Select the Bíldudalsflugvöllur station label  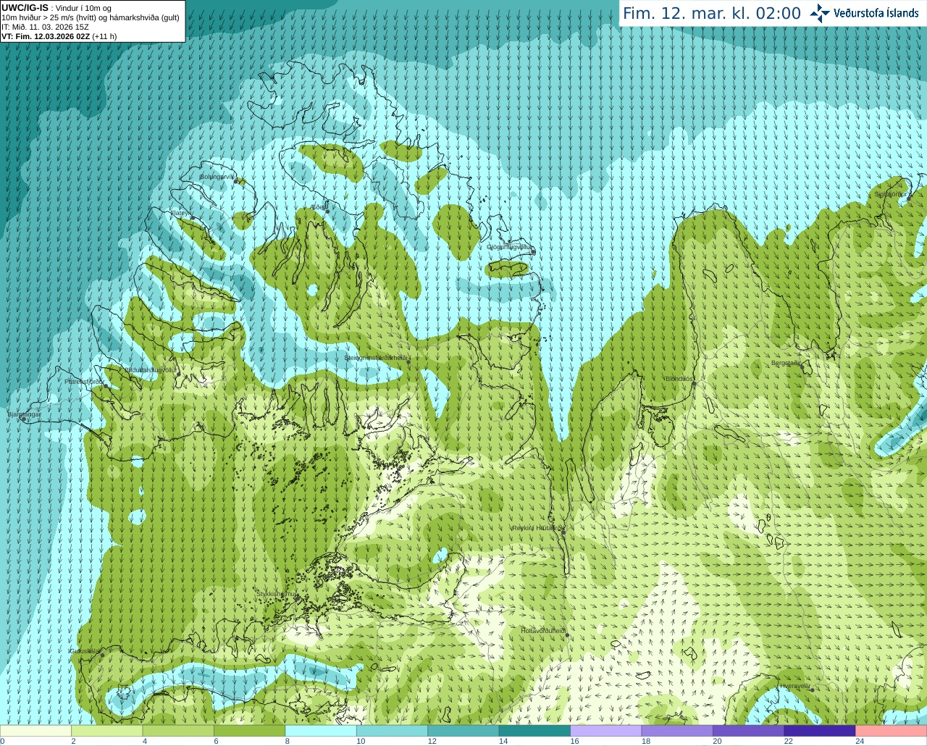[151, 369]
